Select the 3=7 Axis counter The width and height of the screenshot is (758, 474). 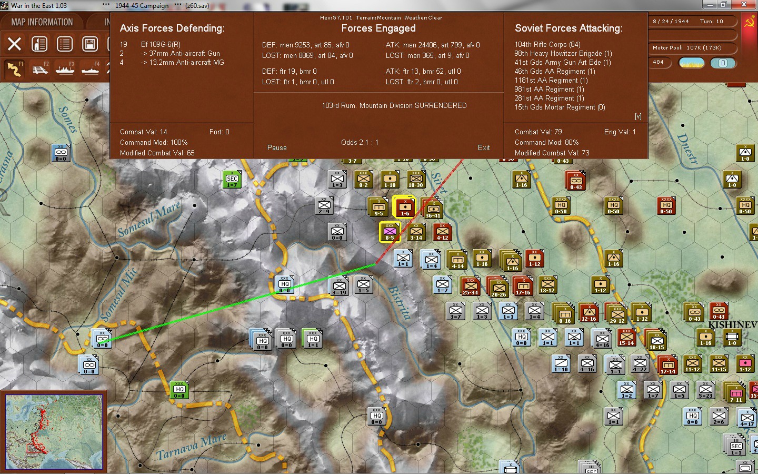coord(456,311)
